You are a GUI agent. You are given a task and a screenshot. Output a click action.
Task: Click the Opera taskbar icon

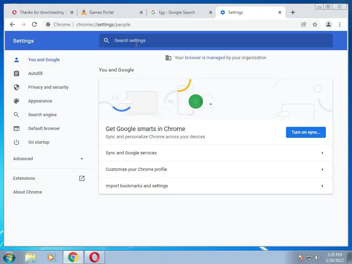(x=95, y=257)
